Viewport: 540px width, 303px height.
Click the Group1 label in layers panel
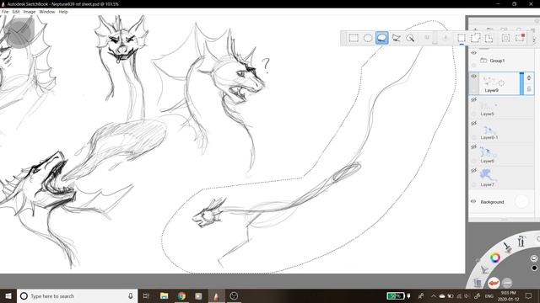pyautogui.click(x=497, y=61)
